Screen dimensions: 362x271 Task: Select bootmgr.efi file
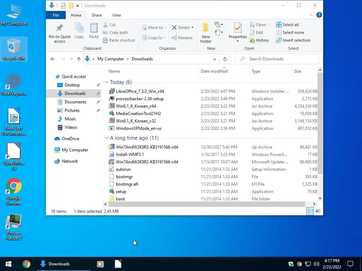(x=127, y=184)
